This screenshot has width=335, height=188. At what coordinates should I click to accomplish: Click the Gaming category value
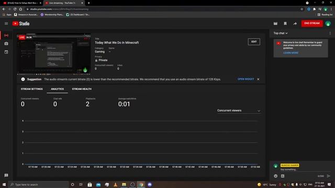(99, 52)
